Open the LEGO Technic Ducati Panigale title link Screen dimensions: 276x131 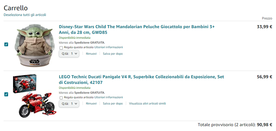[141, 80]
